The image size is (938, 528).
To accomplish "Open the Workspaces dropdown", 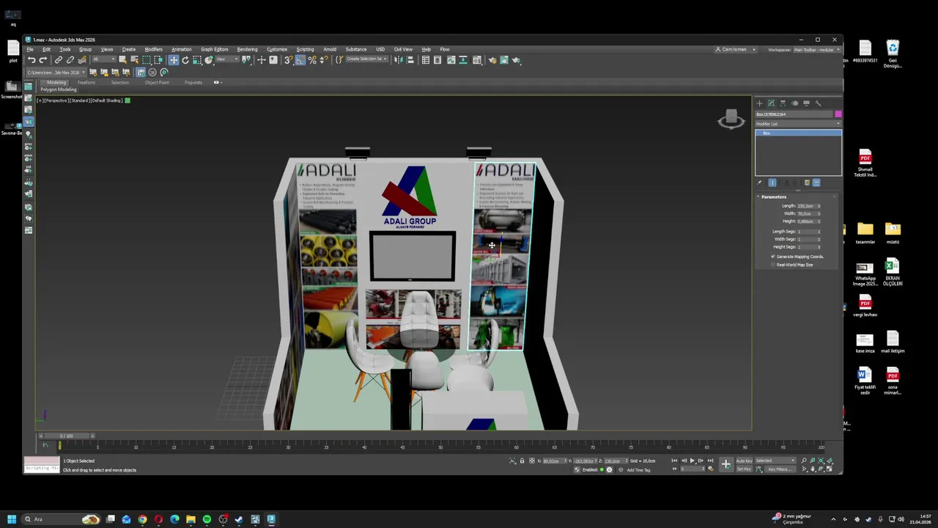I will (817, 50).
